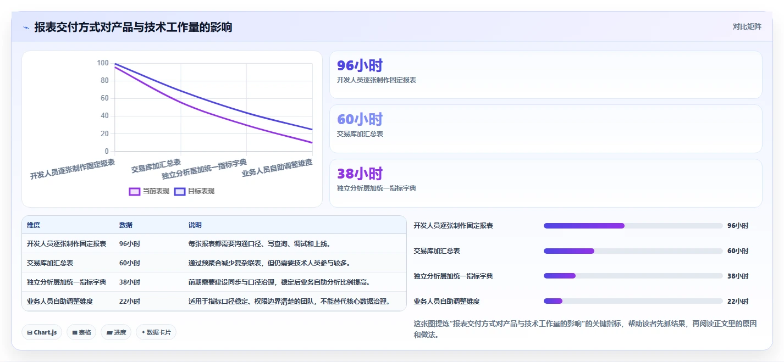Toggle the 目标表现 legend swatch

click(180, 191)
